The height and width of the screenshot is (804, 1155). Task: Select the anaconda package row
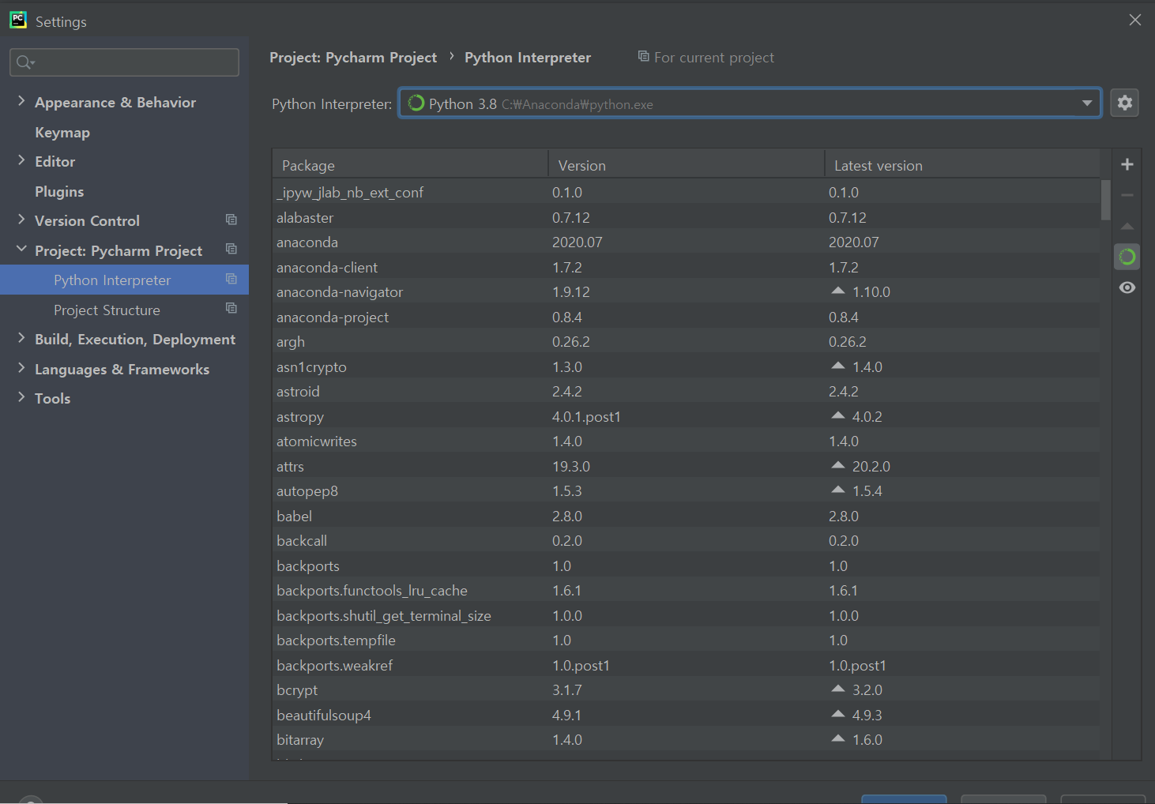click(686, 242)
